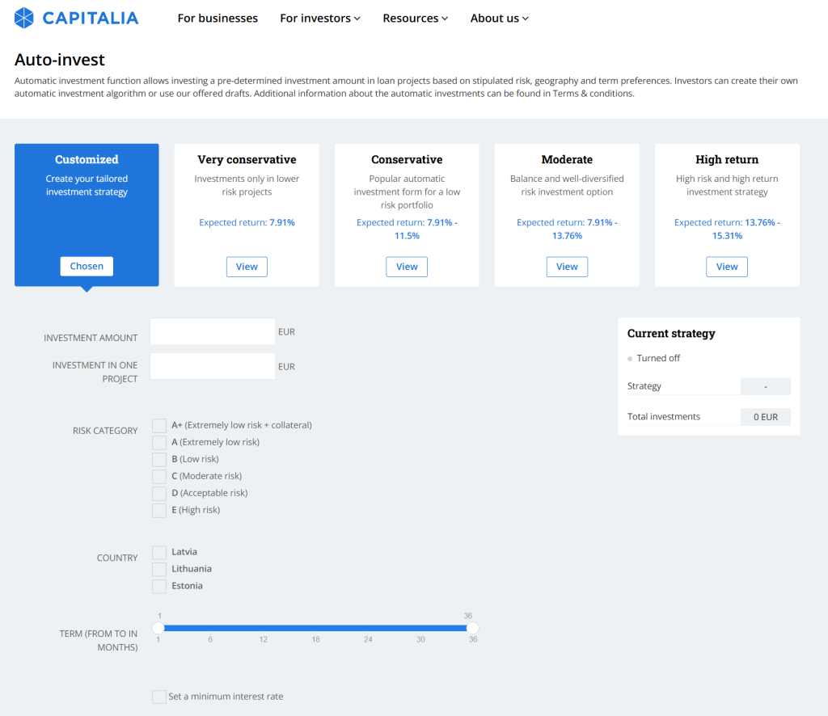Check the Estonia checkbox

pos(158,586)
